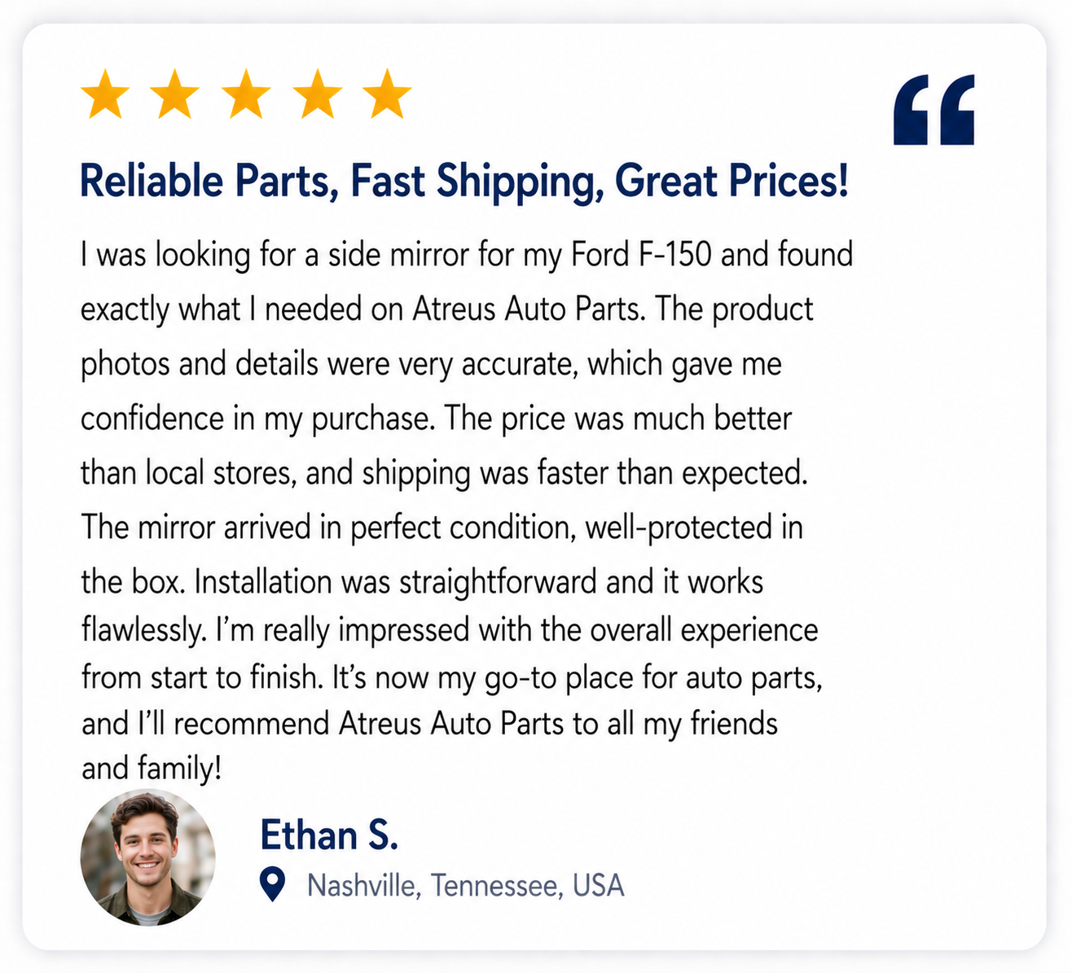Image resolution: width=1072 pixels, height=973 pixels.
Task: Click the "Nashville, Tennessee, USA" location text
Action: pos(465,885)
